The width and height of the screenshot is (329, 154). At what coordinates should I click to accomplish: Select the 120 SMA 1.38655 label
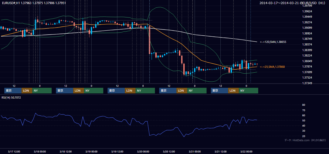273,42
